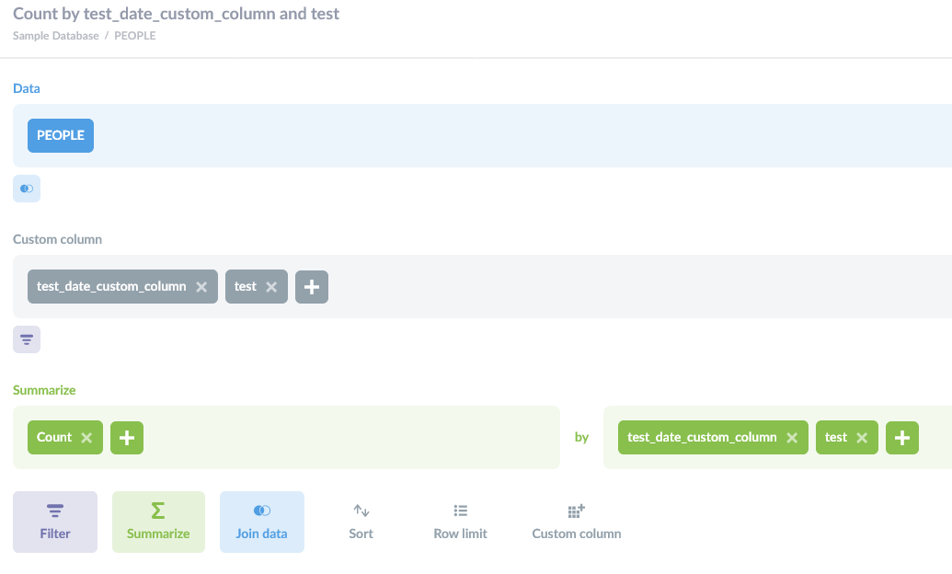Click the Filter funnel icon
This screenshot has height=574, width=952.
(x=54, y=511)
